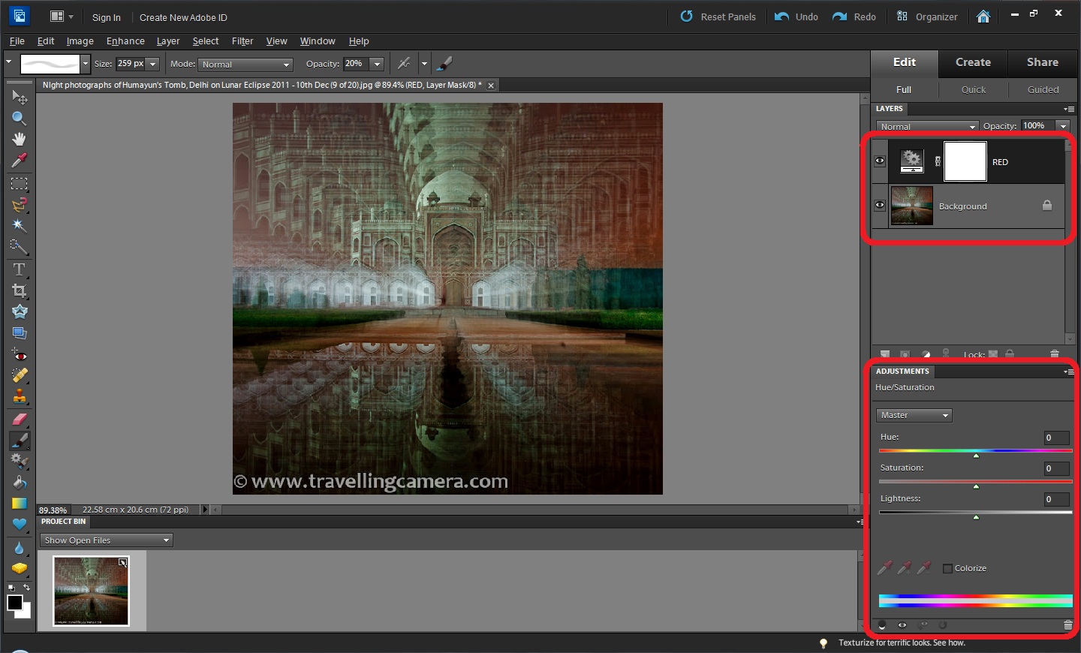Select the image thumbnail in Project Bin
This screenshot has height=653, width=1081.
tap(92, 591)
